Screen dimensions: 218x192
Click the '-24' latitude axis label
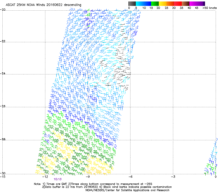point(3,74)
